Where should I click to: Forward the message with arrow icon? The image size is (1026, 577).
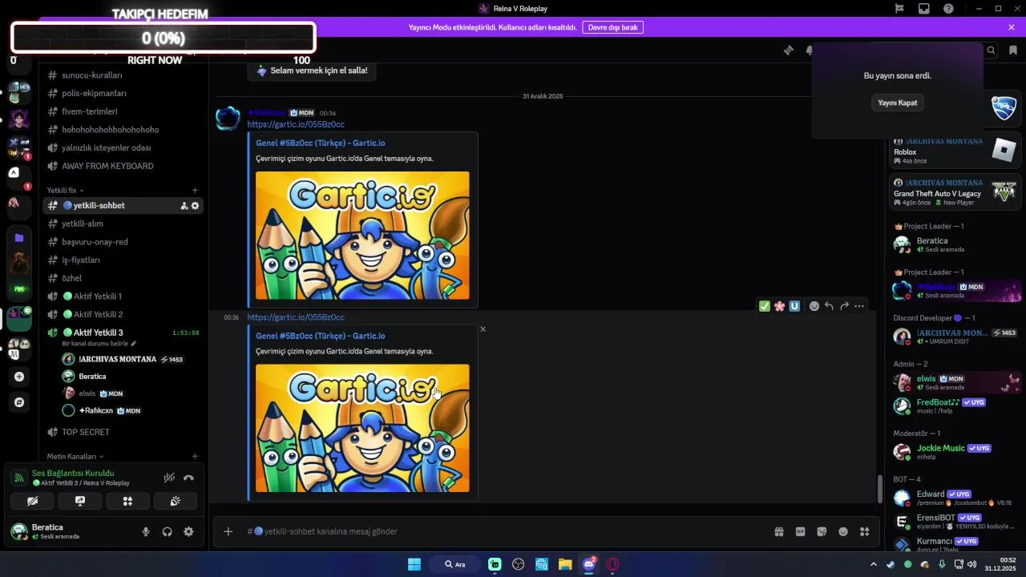844,306
